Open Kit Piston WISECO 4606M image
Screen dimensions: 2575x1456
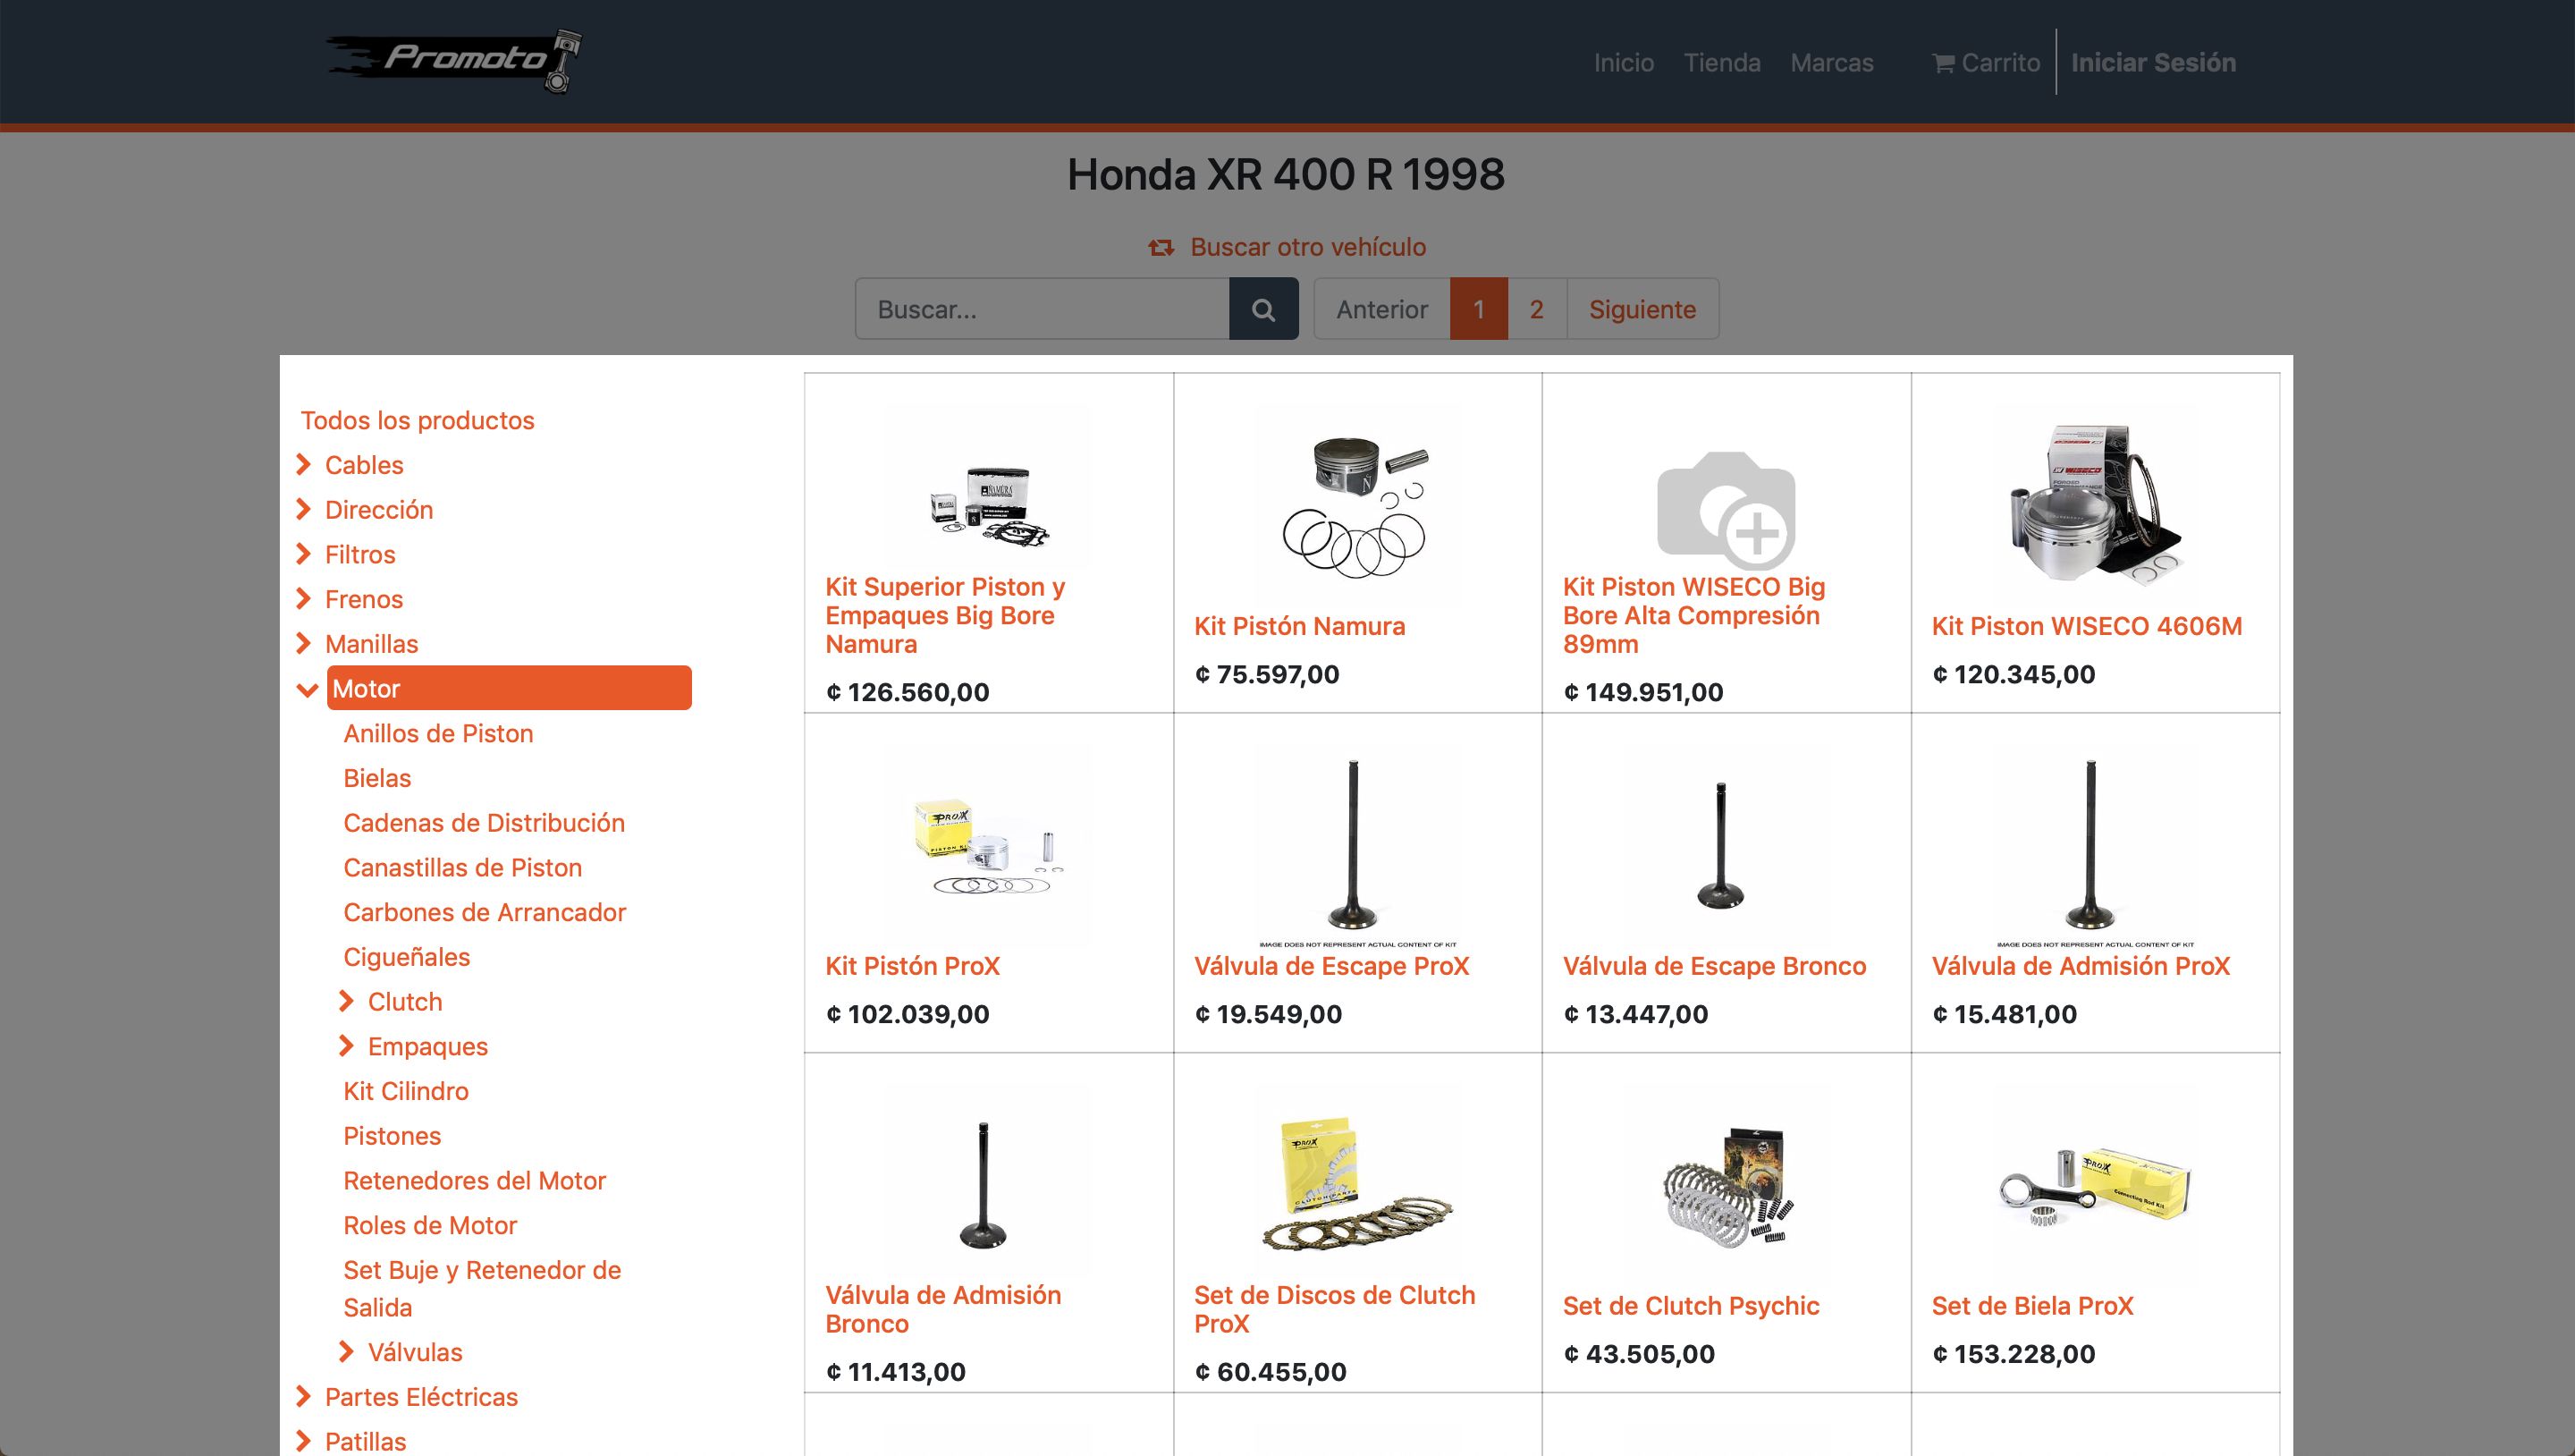(2095, 506)
